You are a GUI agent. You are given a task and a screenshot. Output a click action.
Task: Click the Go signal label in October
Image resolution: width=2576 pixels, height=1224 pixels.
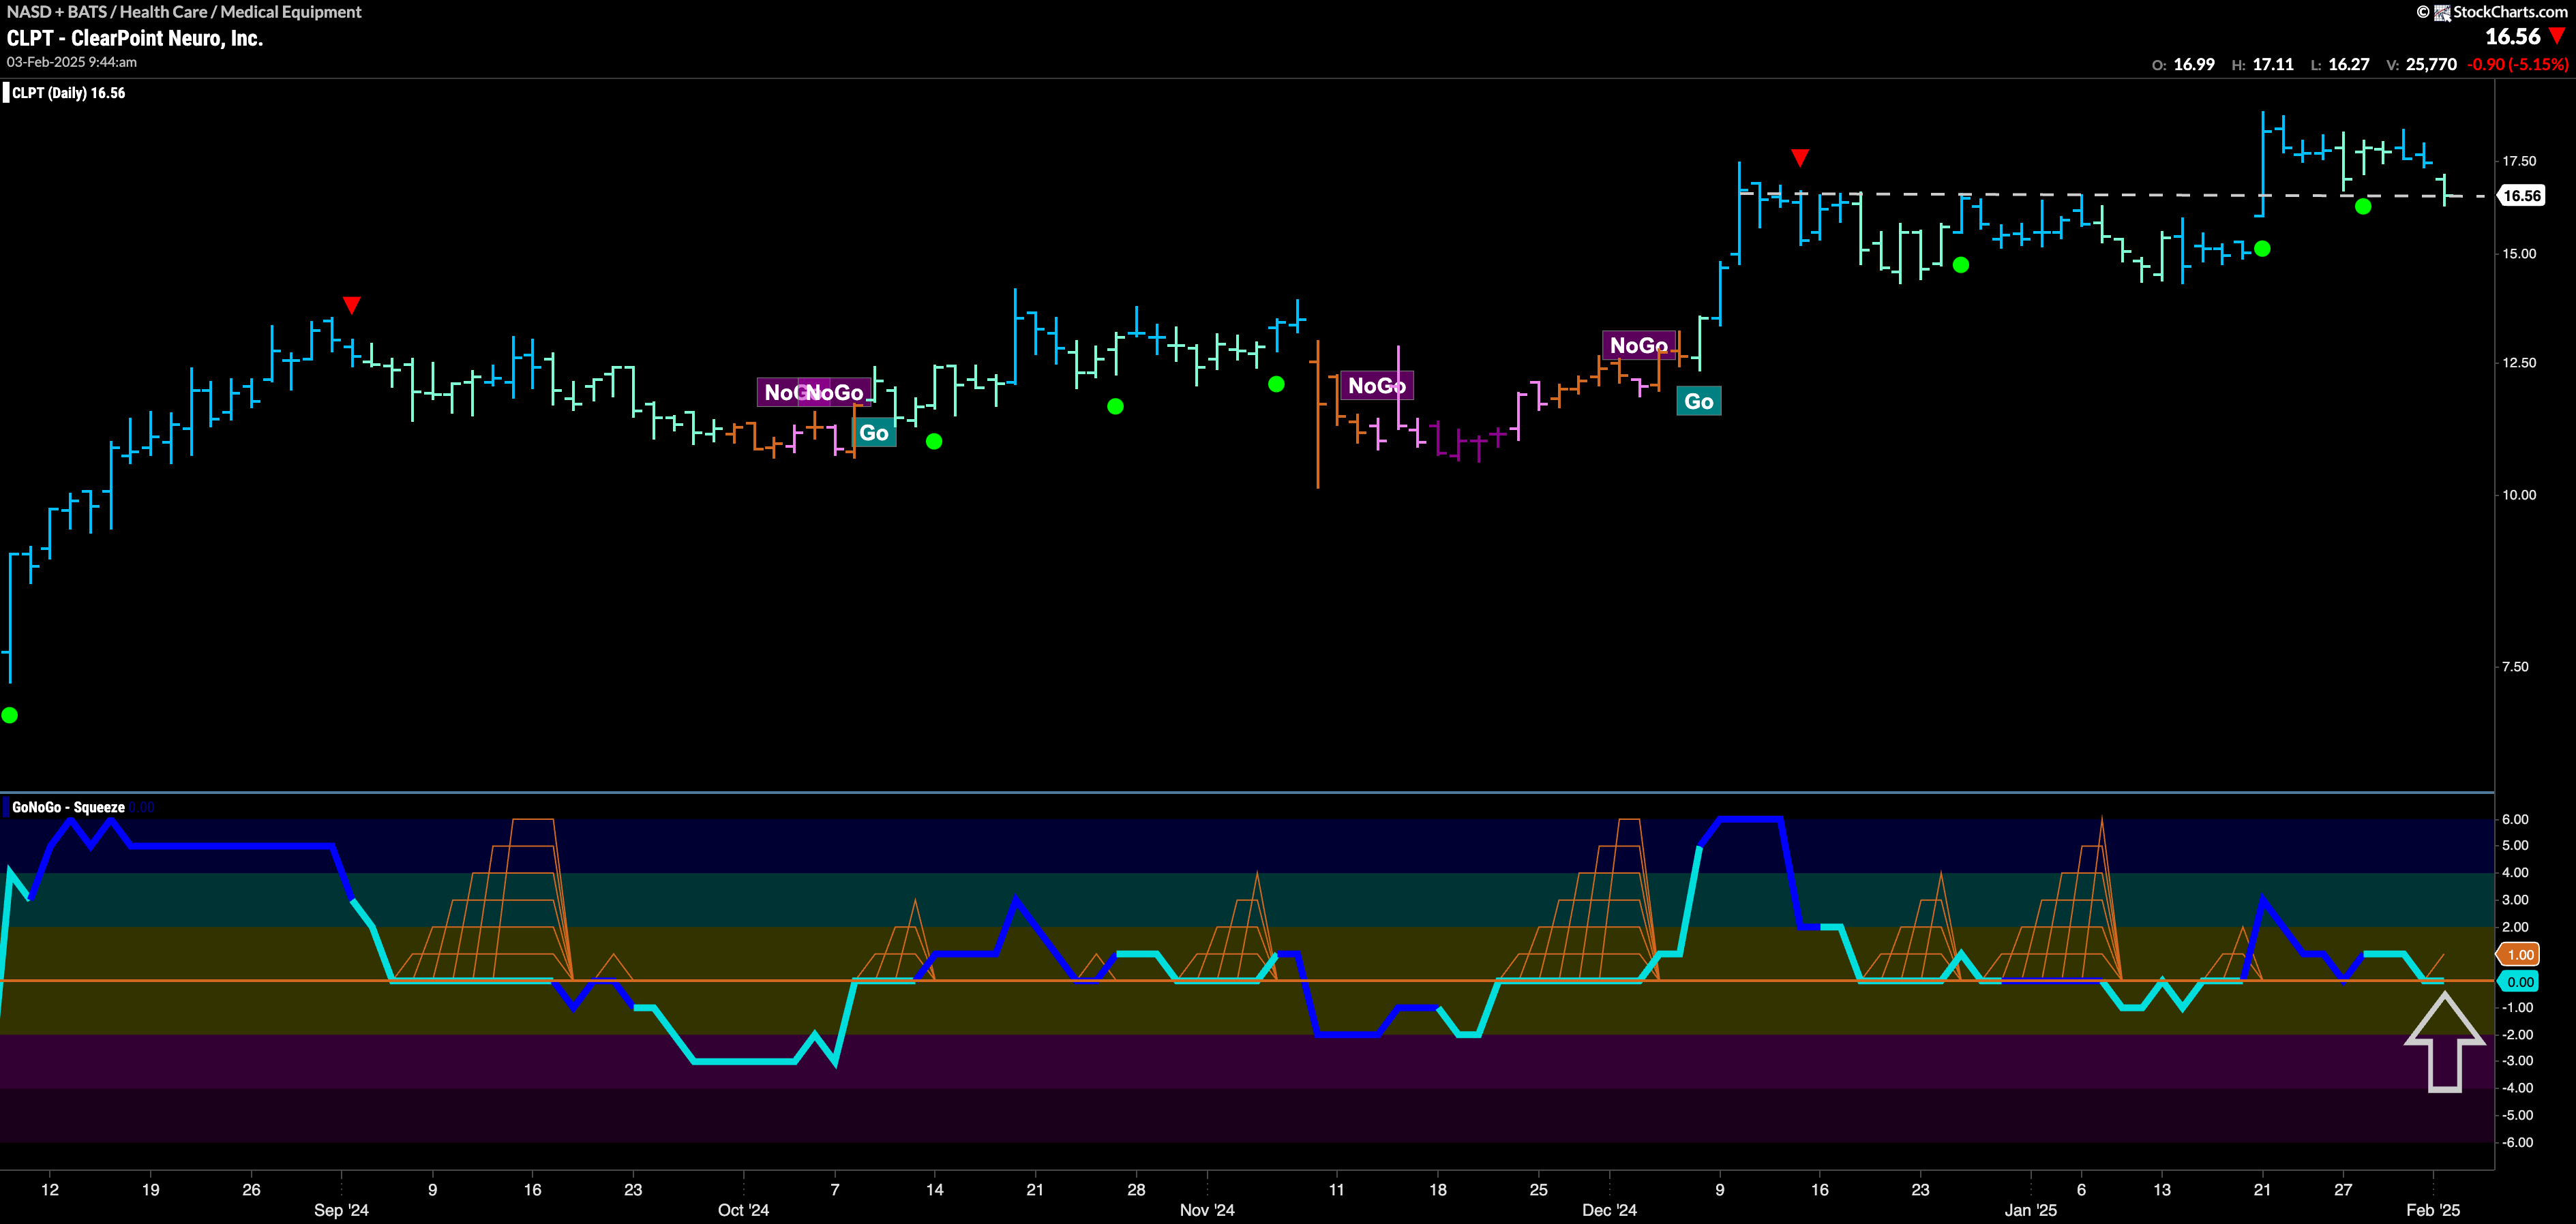tap(874, 433)
